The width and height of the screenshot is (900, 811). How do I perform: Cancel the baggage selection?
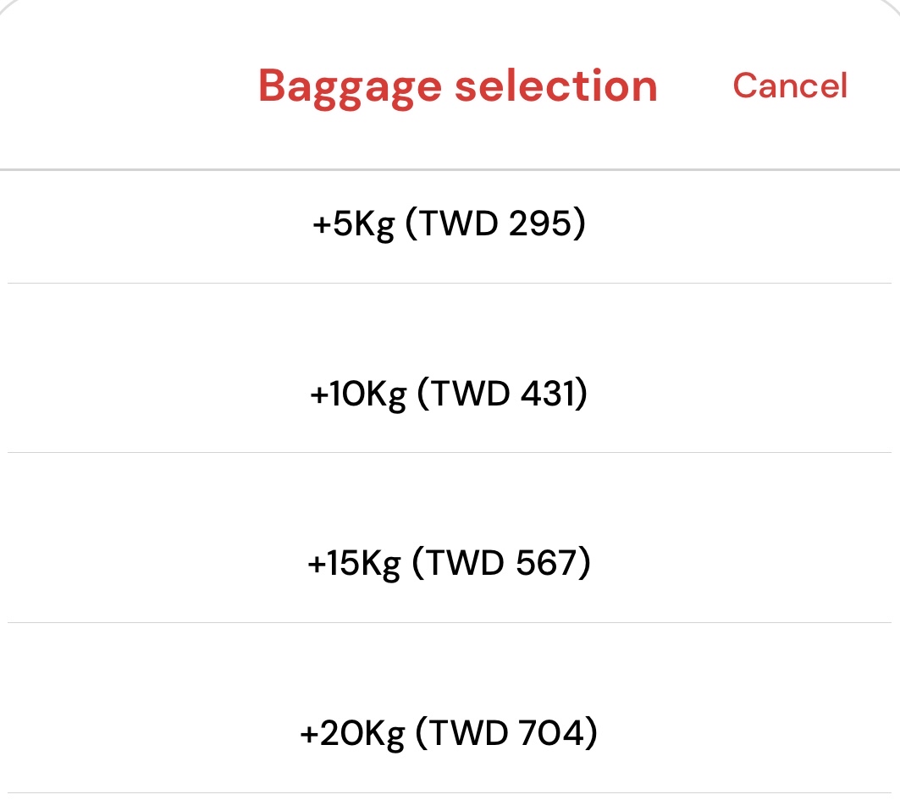tap(789, 86)
